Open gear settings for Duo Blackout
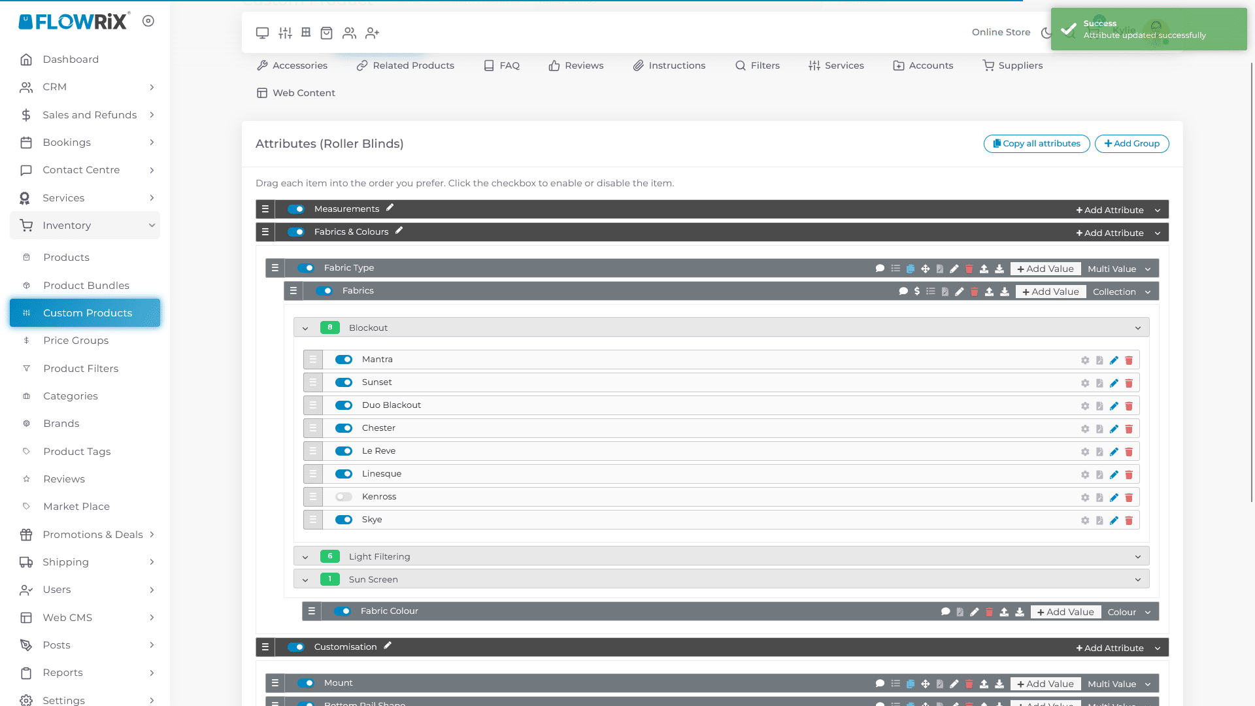 click(x=1085, y=406)
